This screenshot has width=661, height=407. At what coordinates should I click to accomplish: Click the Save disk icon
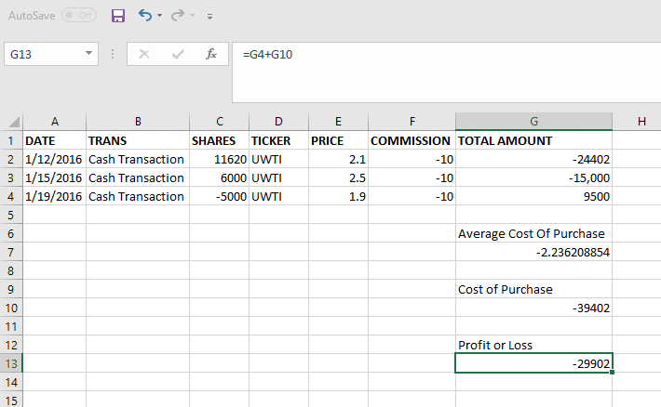pos(118,16)
